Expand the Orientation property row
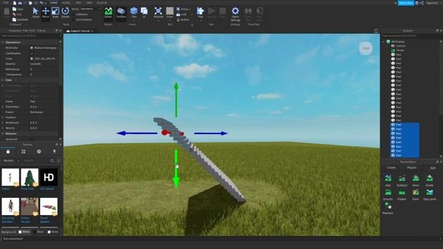The height and width of the screenshot is (249, 443). [x=3, y=107]
